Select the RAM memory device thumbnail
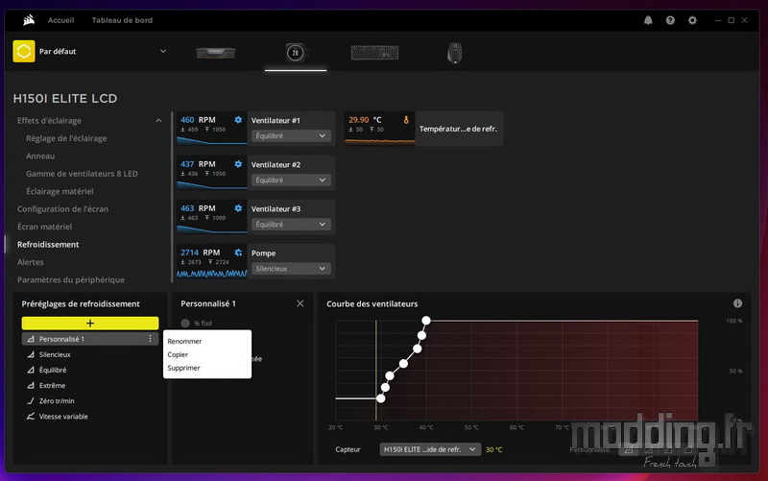Viewport: 768px width, 481px height. pos(215,53)
